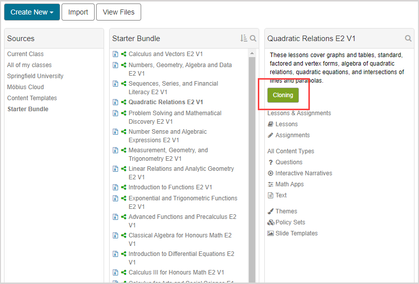The image size is (419, 284).
Task: Click the sort icon in Starter Bundle header
Action: (x=243, y=39)
